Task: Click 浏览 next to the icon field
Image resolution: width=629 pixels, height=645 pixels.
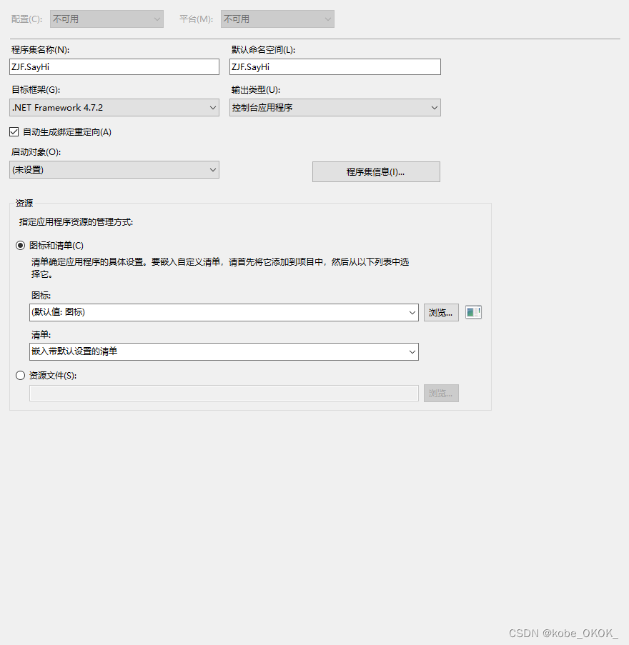Action: (441, 312)
